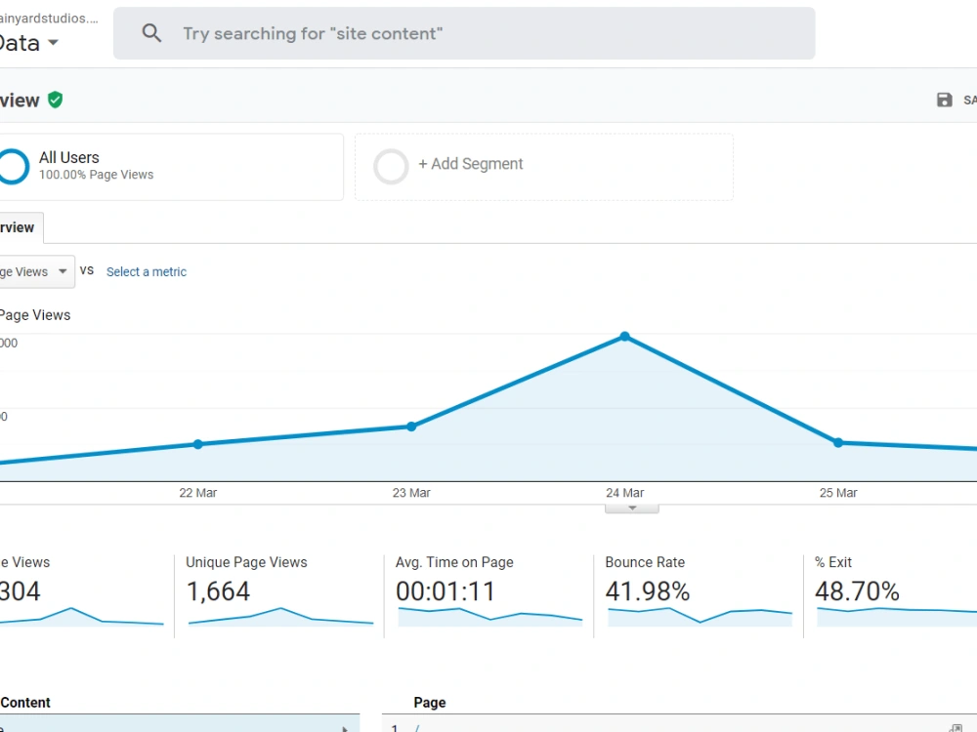Click the % Exit sparkline
This screenshot has height=732, width=977.
point(897,616)
